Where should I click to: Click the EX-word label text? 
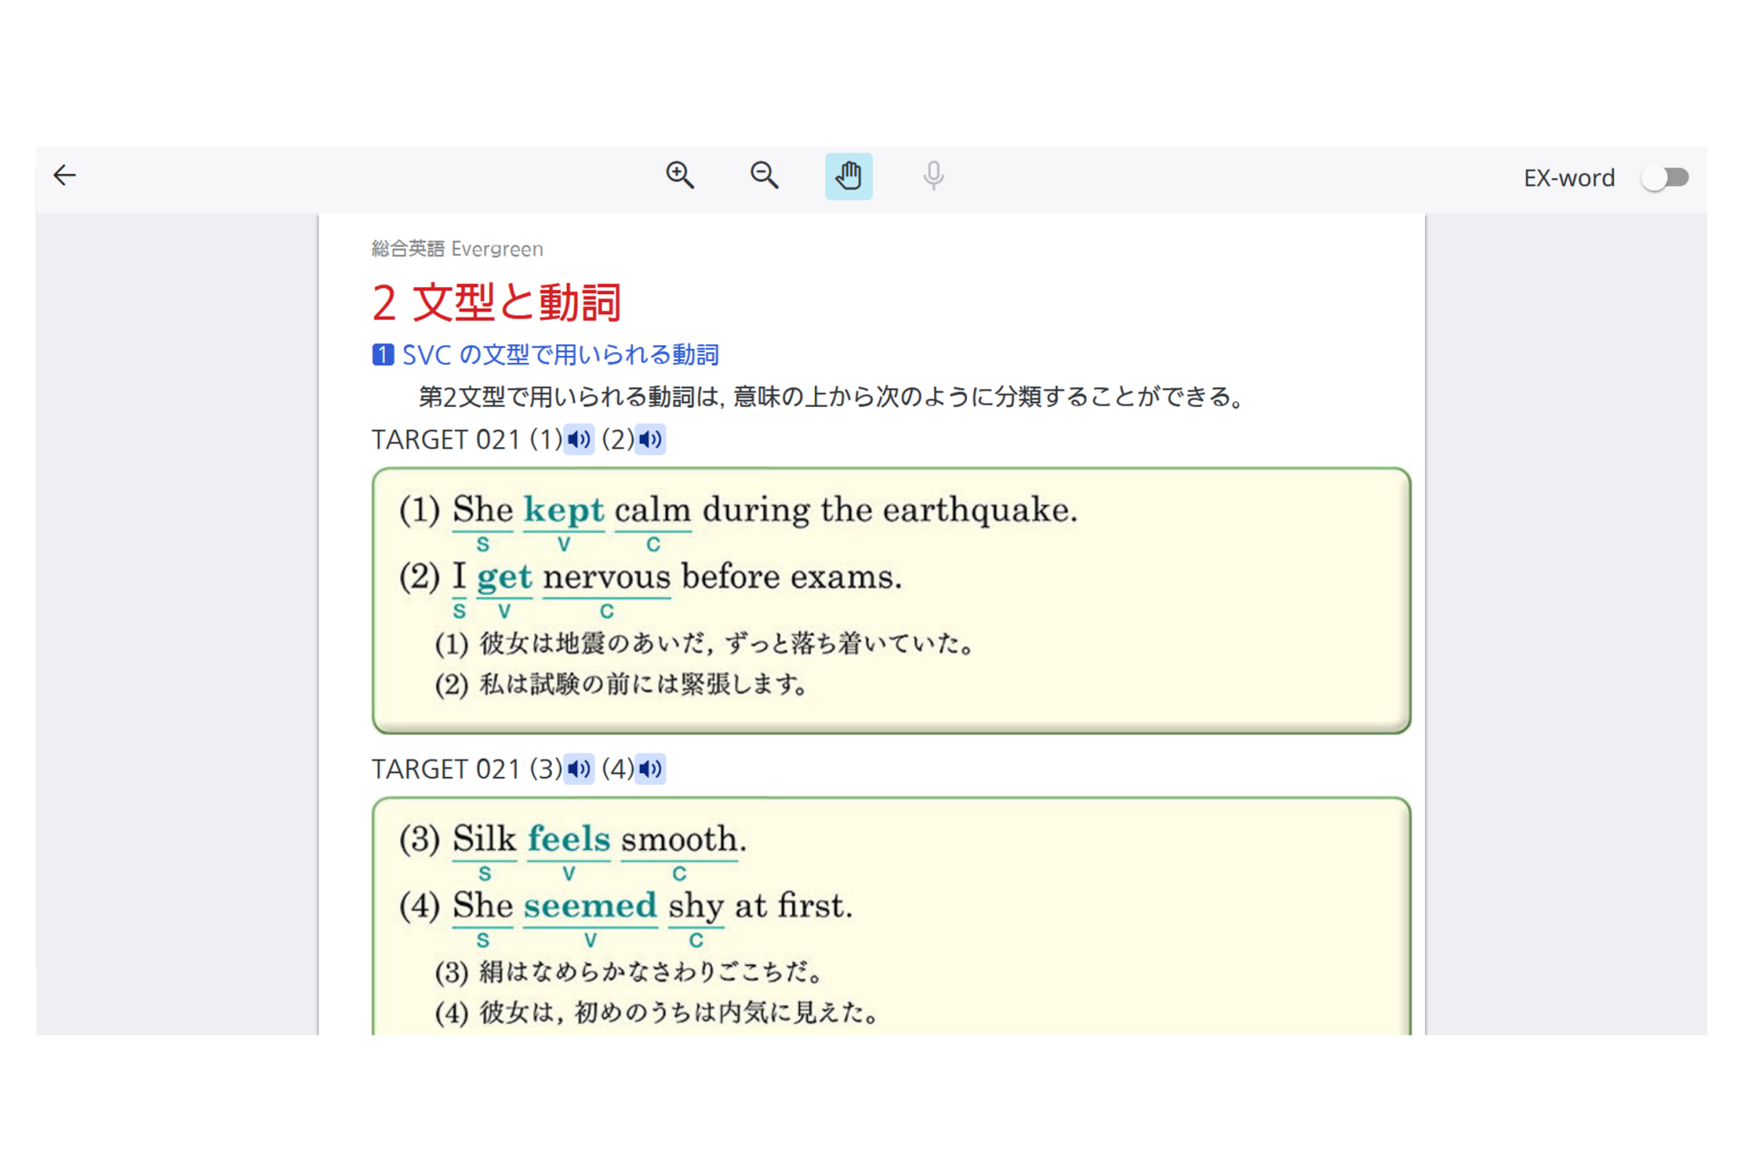point(1569,178)
